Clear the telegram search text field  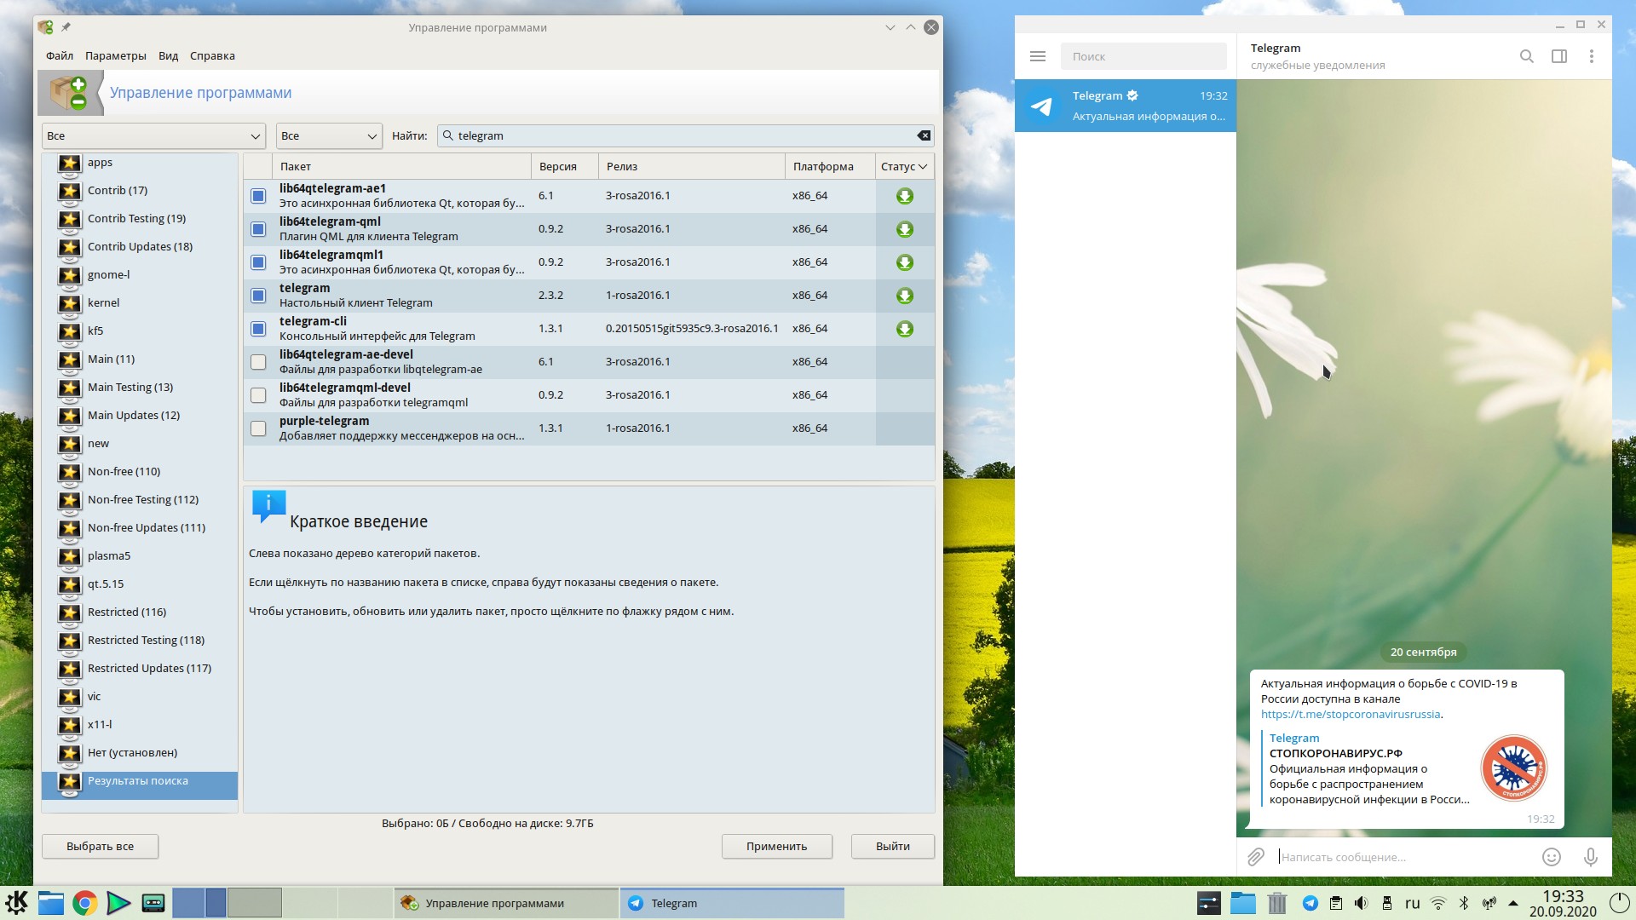tap(923, 135)
